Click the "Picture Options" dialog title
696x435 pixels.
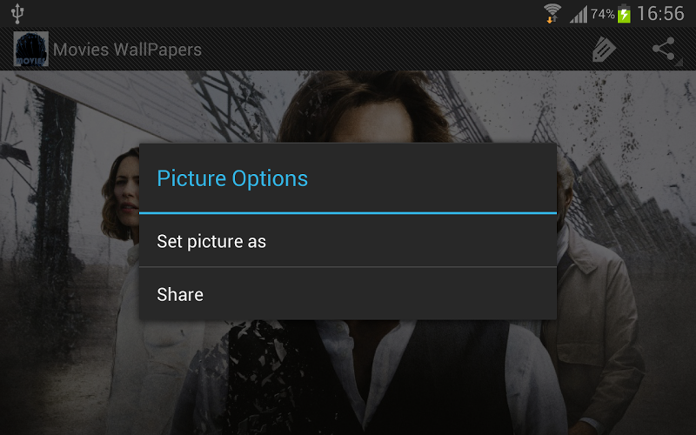(x=232, y=178)
